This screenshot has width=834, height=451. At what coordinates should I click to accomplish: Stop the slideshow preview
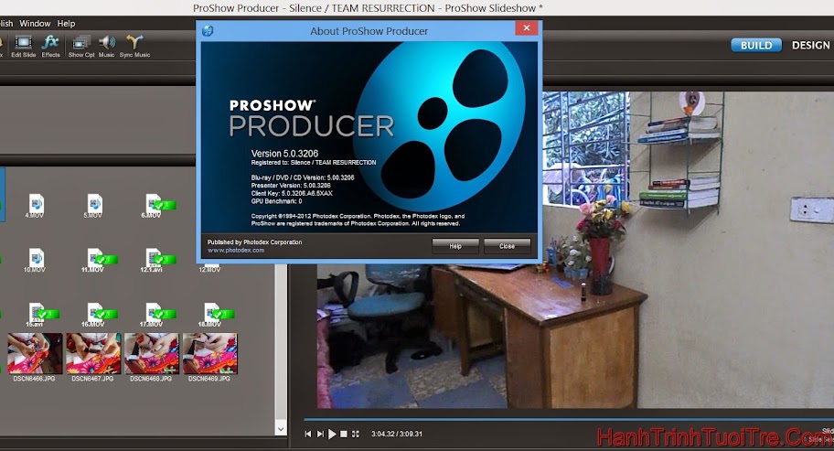(344, 434)
